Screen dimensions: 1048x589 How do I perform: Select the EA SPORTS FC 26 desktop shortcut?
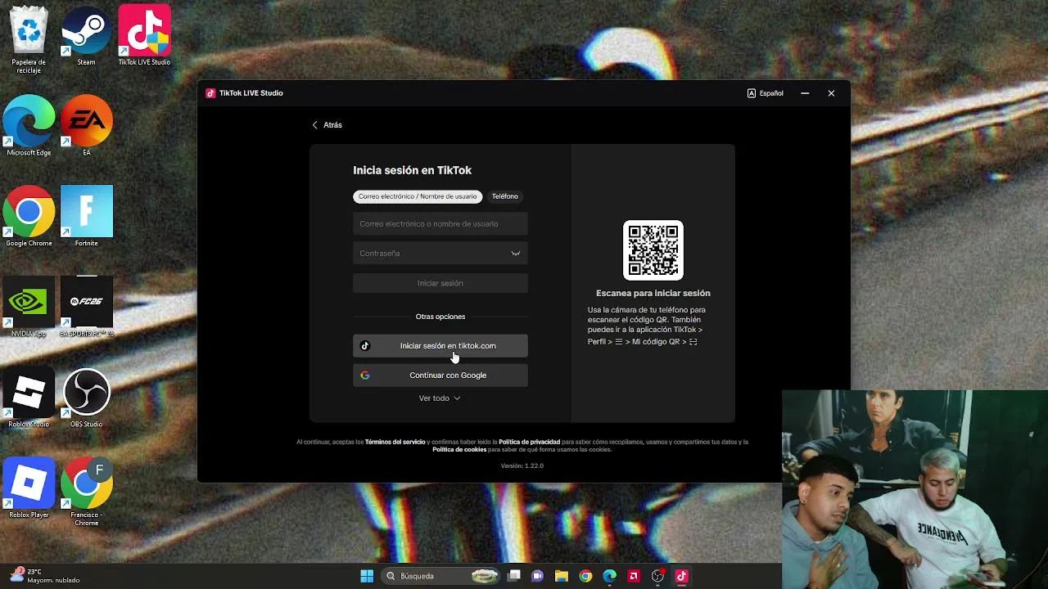click(x=86, y=308)
